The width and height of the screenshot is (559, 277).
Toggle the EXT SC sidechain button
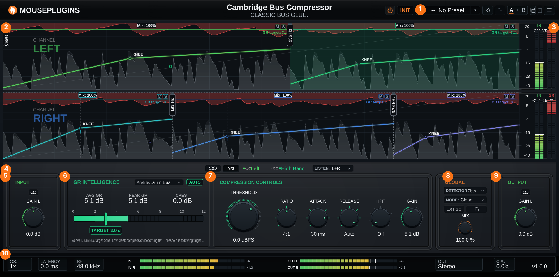pos(454,209)
